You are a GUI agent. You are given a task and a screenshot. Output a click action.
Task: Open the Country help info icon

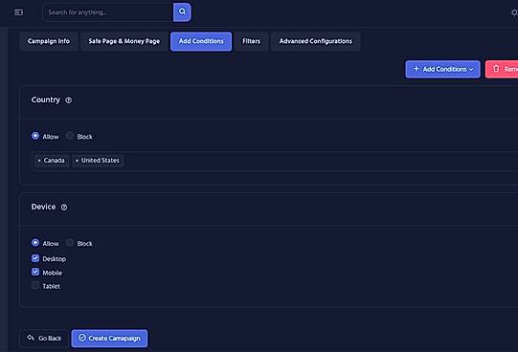(68, 100)
